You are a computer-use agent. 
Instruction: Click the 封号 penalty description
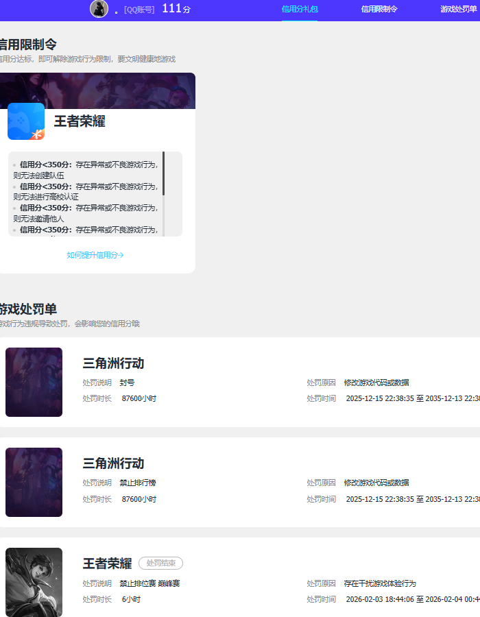click(x=127, y=383)
